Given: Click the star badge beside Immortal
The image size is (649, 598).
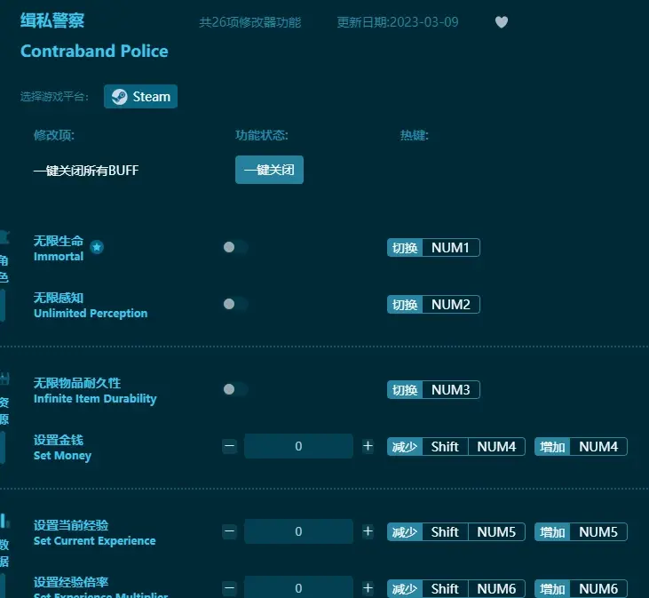Looking at the screenshot, I should click(x=97, y=247).
